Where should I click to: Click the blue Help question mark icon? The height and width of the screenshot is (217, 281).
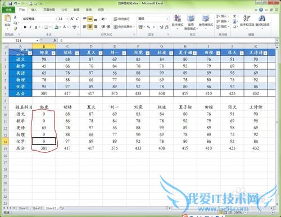pyautogui.click(x=261, y=10)
